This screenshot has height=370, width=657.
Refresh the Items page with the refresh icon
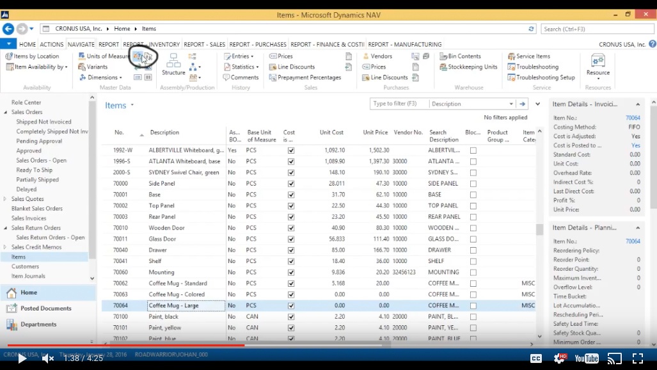[x=531, y=29]
